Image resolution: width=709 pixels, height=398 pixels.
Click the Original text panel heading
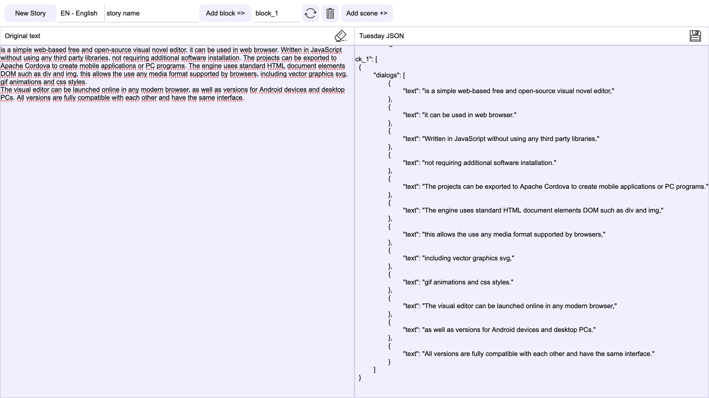pos(22,36)
